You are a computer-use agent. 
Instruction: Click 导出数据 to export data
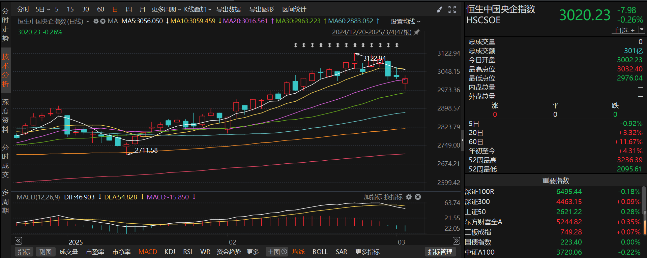[229, 9]
